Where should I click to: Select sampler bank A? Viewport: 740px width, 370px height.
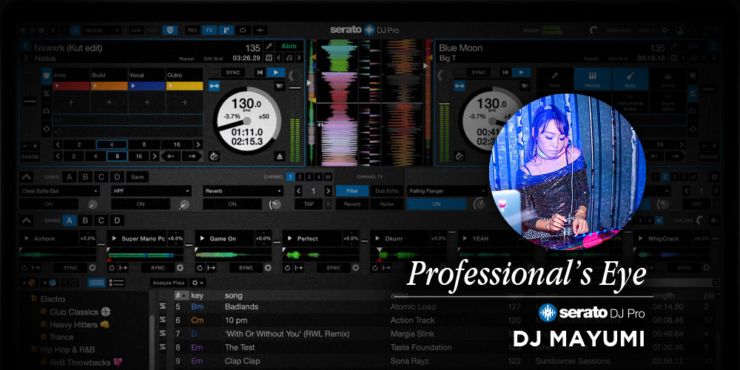(70, 221)
